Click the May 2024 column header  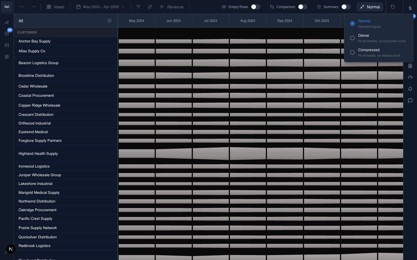[x=136, y=21]
